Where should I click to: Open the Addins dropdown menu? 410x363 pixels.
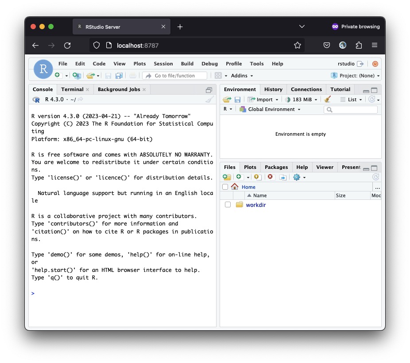pos(242,76)
